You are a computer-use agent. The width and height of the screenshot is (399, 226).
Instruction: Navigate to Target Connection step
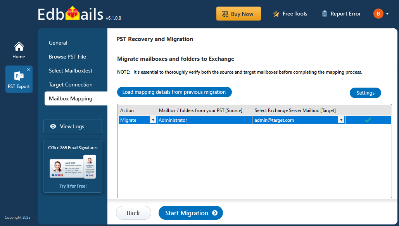point(71,85)
